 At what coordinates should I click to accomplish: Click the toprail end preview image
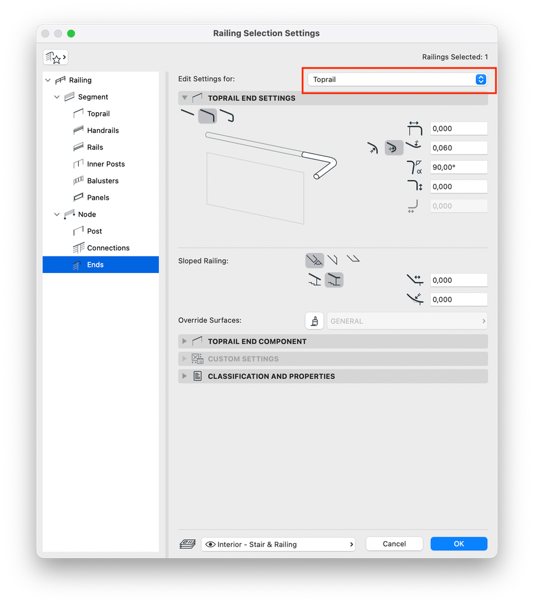[271, 178]
